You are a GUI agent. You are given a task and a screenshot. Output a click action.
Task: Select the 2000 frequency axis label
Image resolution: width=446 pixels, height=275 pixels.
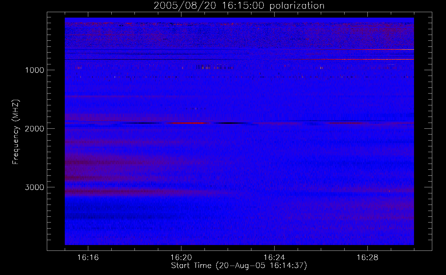(x=34, y=129)
